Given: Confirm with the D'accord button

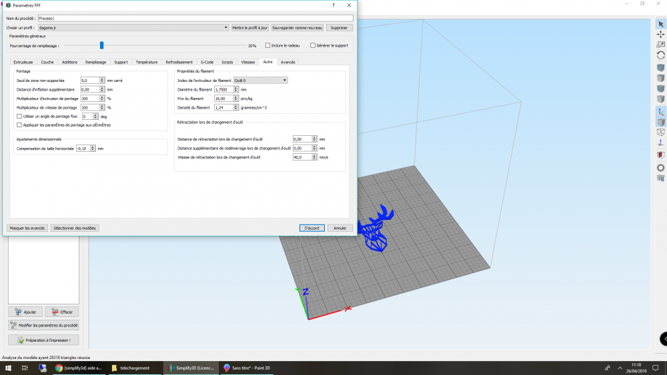Looking at the screenshot, I should point(311,228).
